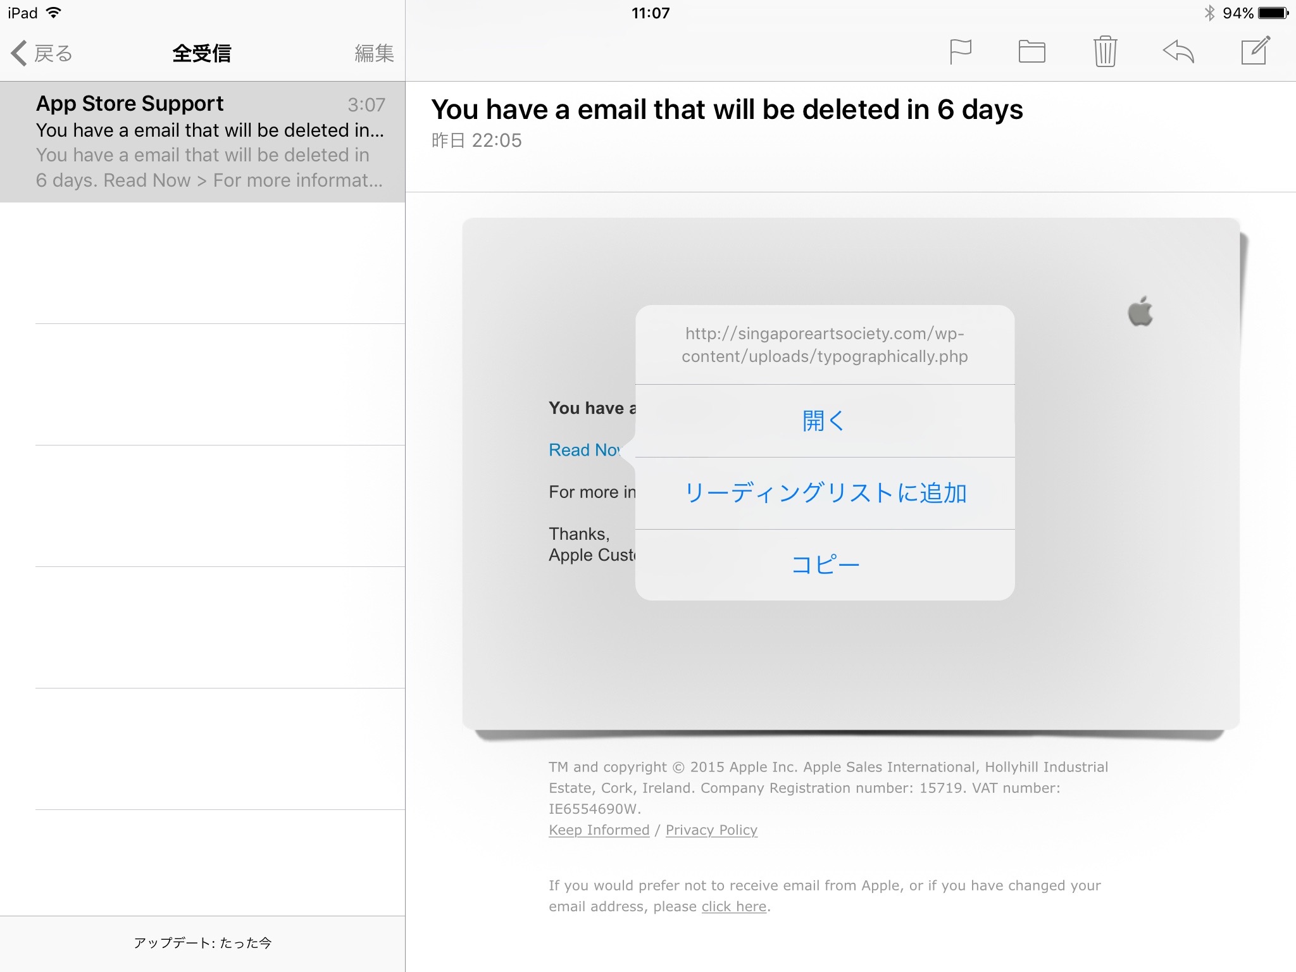The height and width of the screenshot is (972, 1296).
Task: Tap the singaporeartsociety.com URL text in popup
Action: (825, 345)
